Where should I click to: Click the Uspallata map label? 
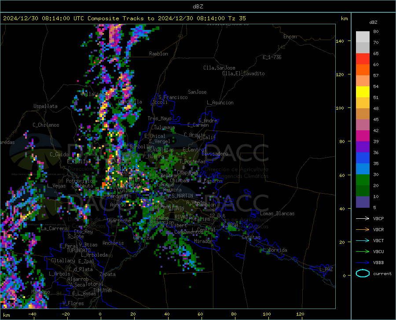45,106
